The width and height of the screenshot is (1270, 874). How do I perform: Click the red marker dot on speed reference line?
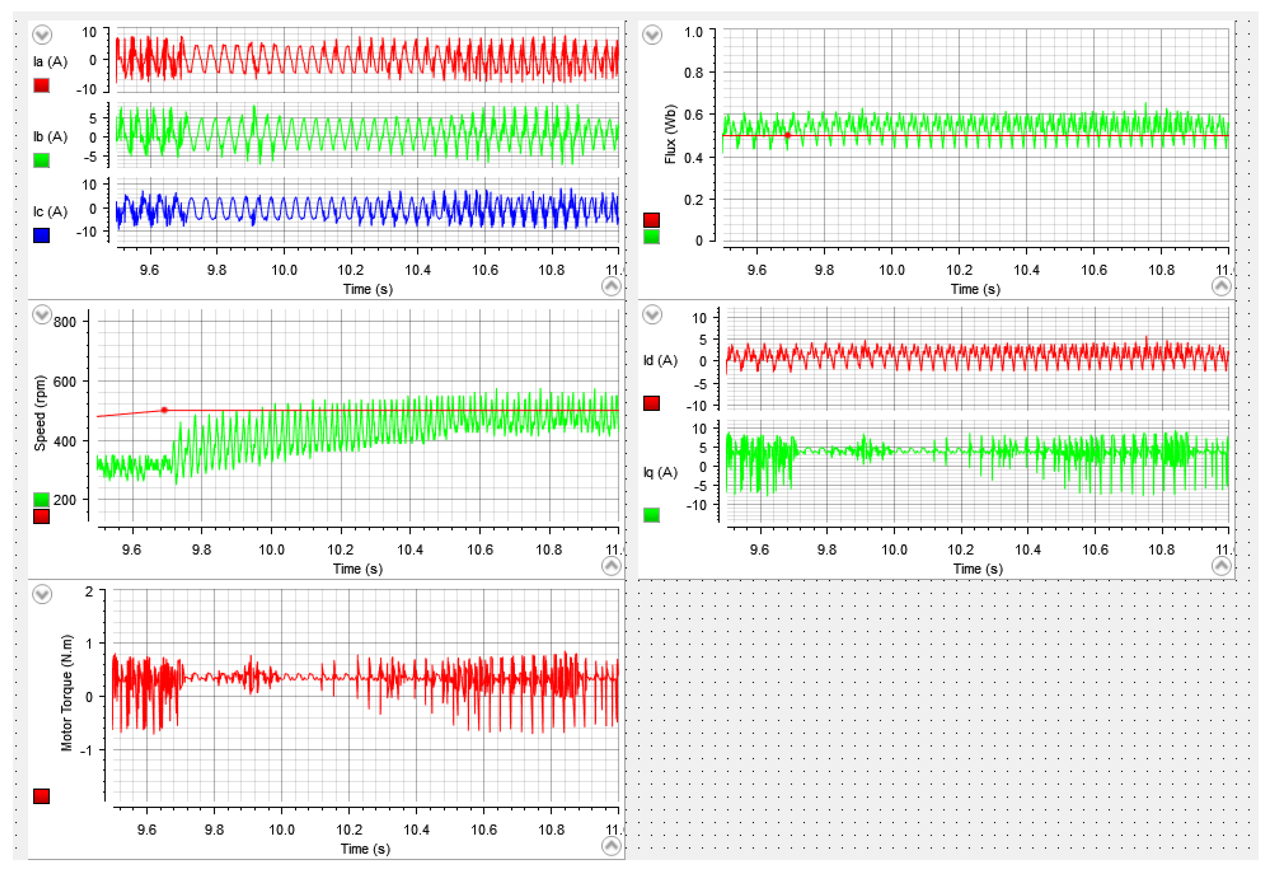[164, 410]
